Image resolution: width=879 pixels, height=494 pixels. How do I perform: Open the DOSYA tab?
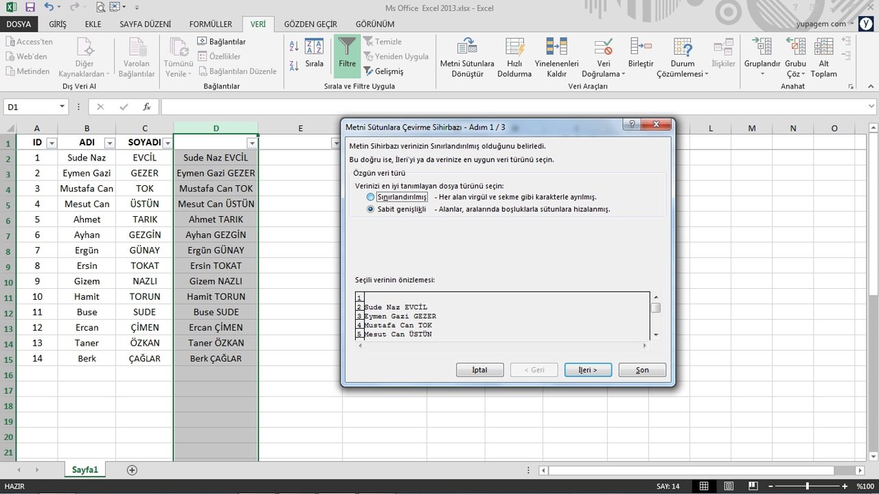tap(19, 24)
